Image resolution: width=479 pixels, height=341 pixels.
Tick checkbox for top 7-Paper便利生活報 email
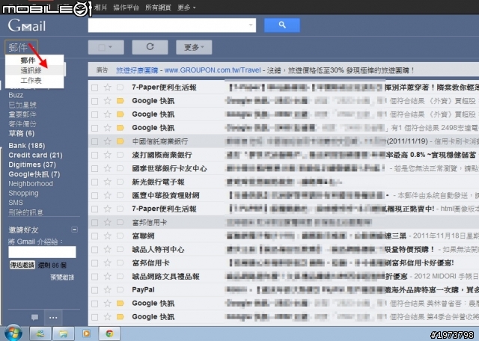point(95,87)
